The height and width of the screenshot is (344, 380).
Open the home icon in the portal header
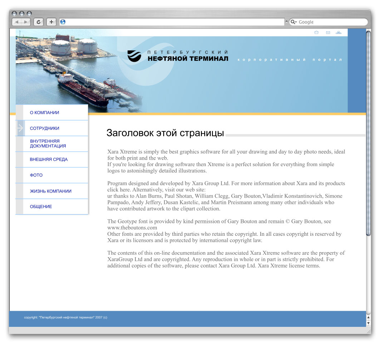[316, 33]
